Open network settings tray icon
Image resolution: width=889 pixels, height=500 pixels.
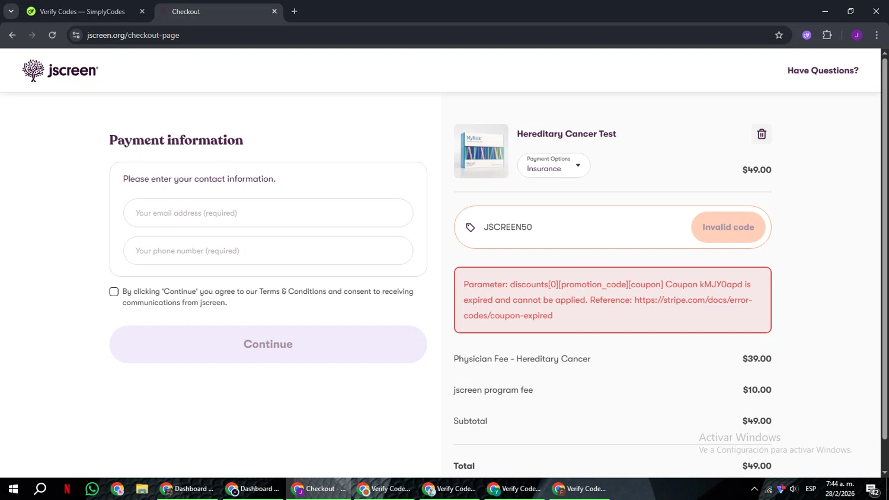pyautogui.click(x=769, y=489)
